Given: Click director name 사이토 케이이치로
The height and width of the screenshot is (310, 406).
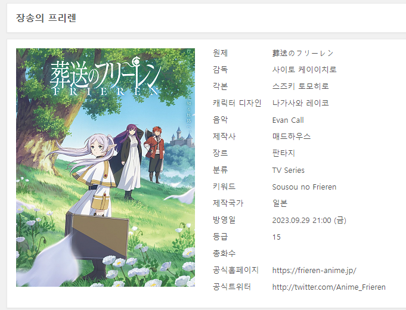Looking at the screenshot, I should 304,70.
